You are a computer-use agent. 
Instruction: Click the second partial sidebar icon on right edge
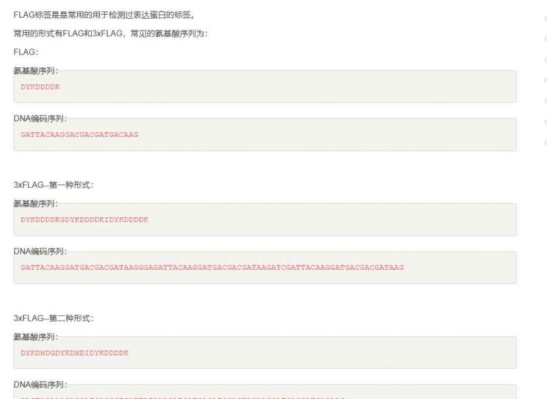coord(545,39)
